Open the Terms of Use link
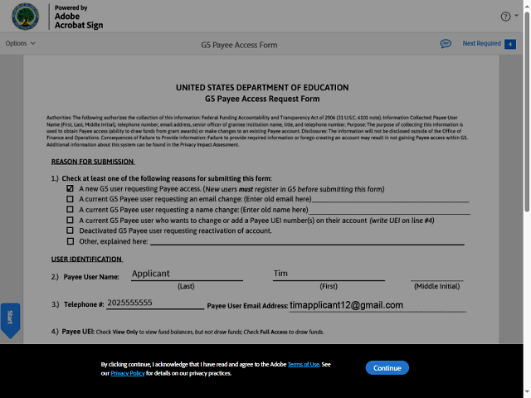531x398 pixels. (304, 365)
